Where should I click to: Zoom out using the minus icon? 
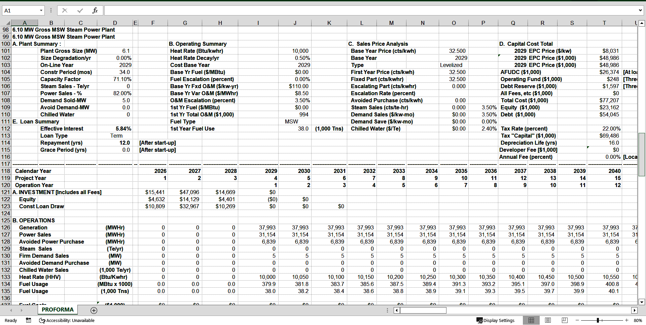pyautogui.click(x=577, y=320)
